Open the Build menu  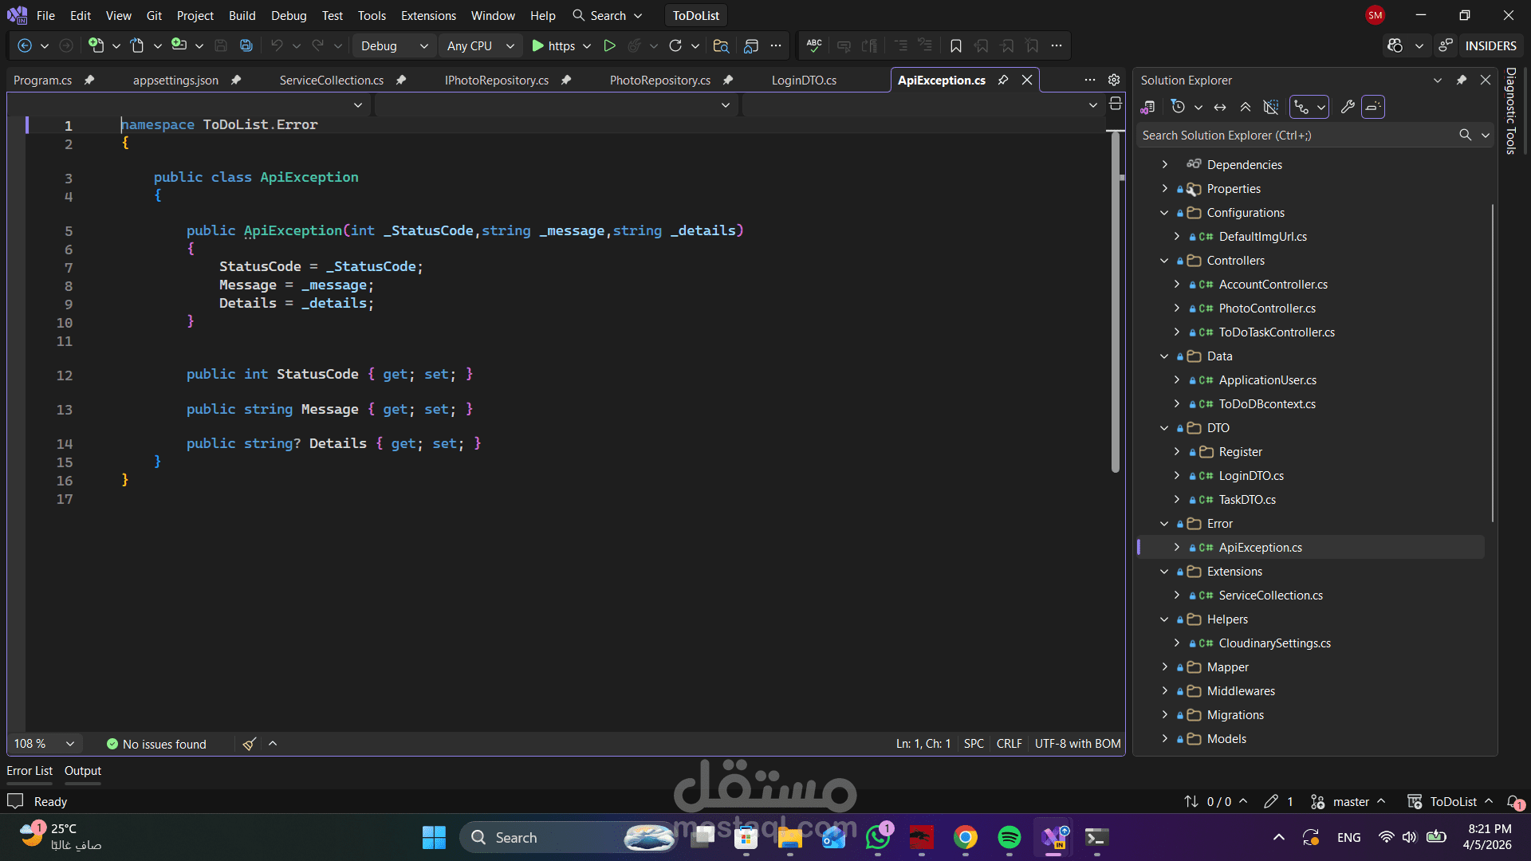click(x=242, y=15)
